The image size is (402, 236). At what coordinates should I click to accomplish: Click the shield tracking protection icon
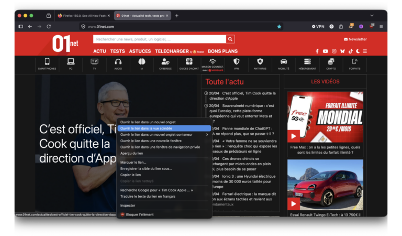[x=83, y=26]
